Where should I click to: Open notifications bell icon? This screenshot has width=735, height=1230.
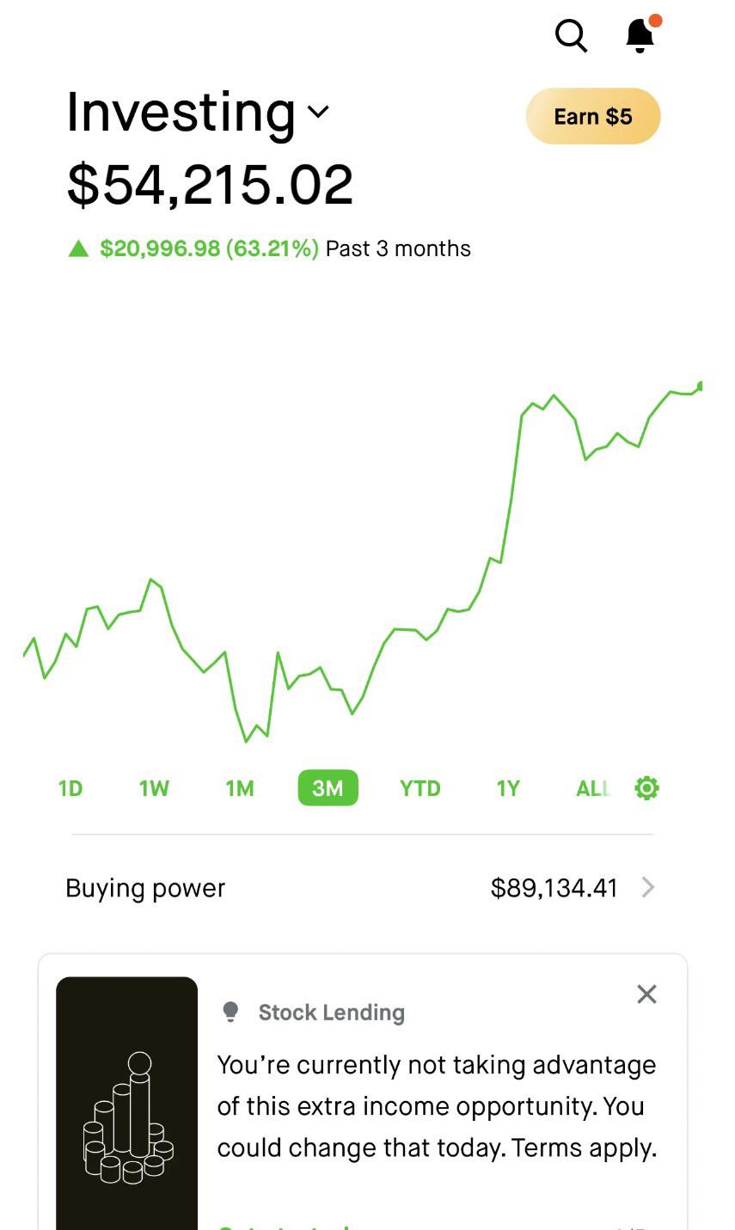click(642, 34)
